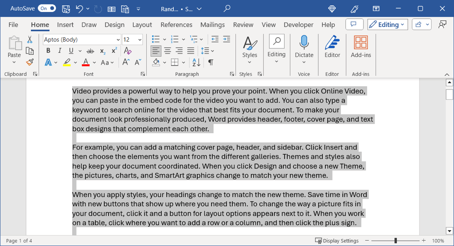The width and height of the screenshot is (454, 246).
Task: Toggle Bold formatting
Action: [48, 51]
